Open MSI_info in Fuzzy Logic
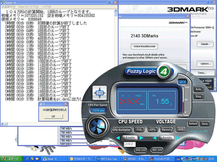This screenshot has width=217, height=162. [157, 150]
